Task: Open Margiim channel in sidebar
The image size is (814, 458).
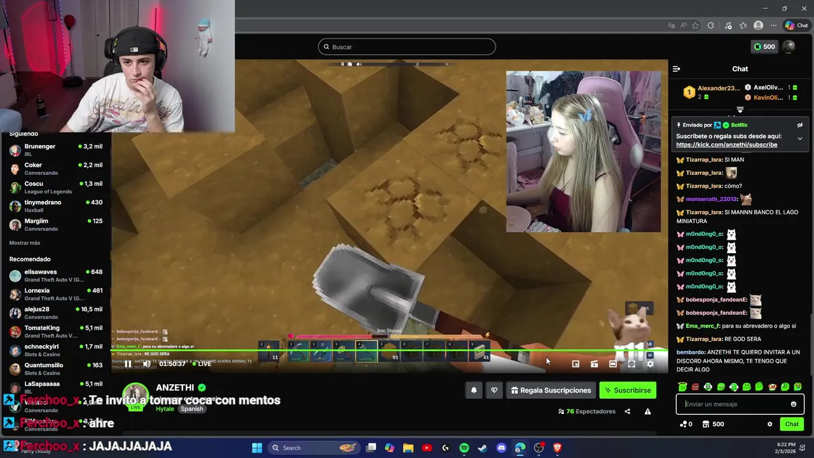Action: 56,225
